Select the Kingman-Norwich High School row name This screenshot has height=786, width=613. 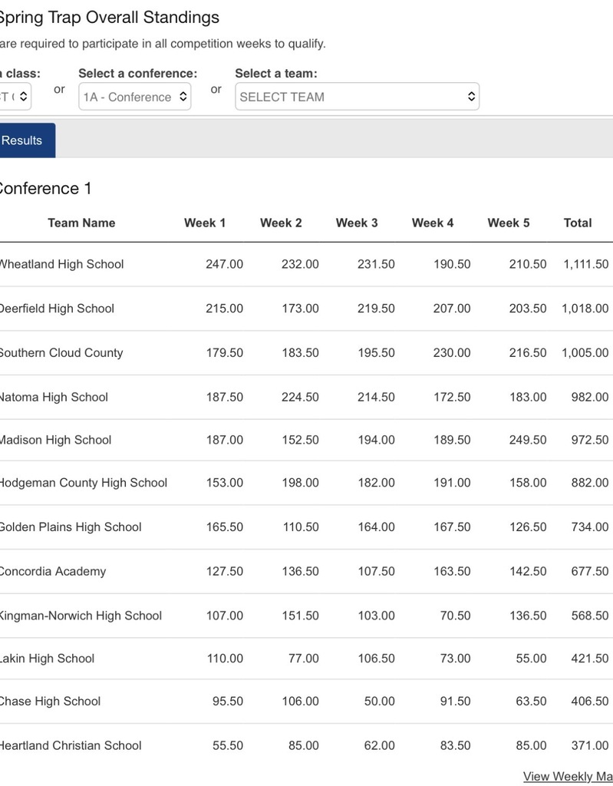[81, 616]
